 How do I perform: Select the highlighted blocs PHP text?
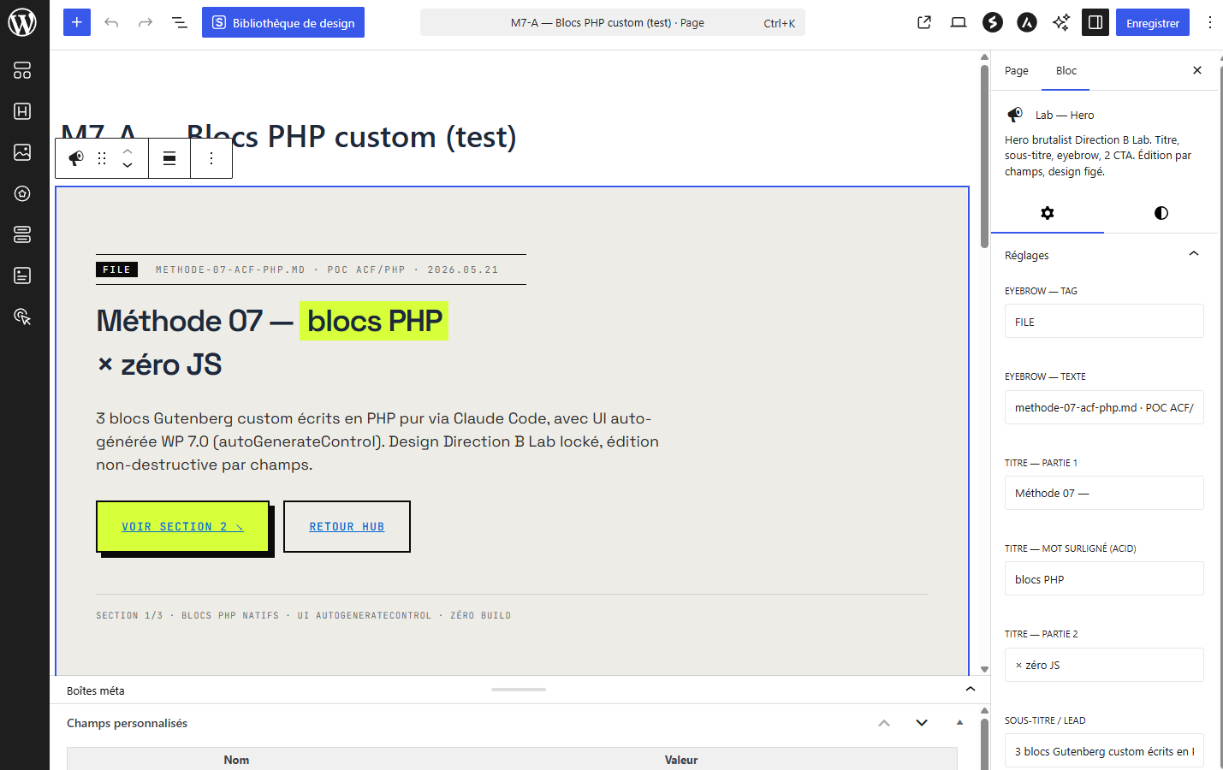(x=374, y=321)
